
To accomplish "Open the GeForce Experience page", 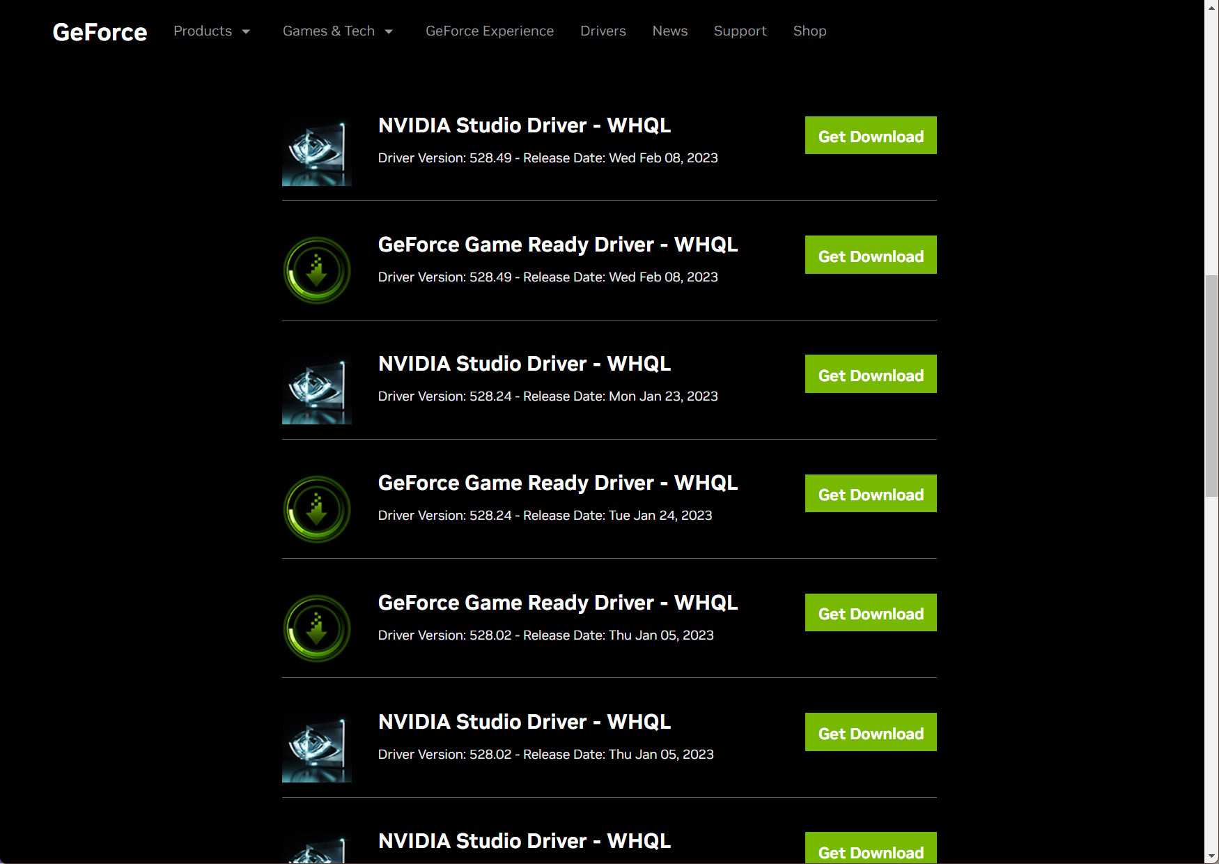I will point(490,31).
